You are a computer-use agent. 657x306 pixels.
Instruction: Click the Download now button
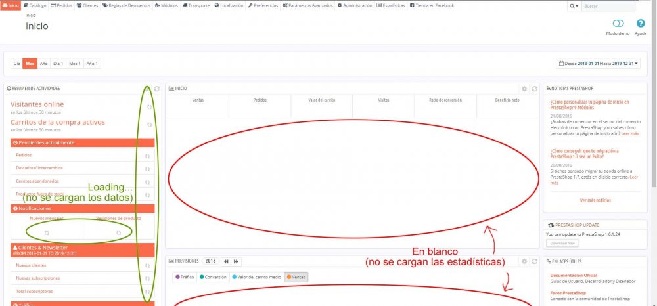click(562, 243)
